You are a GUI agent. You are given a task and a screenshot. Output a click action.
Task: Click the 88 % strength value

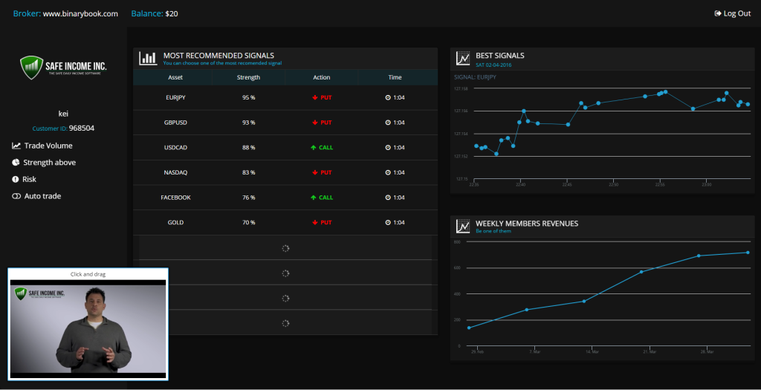click(x=248, y=148)
